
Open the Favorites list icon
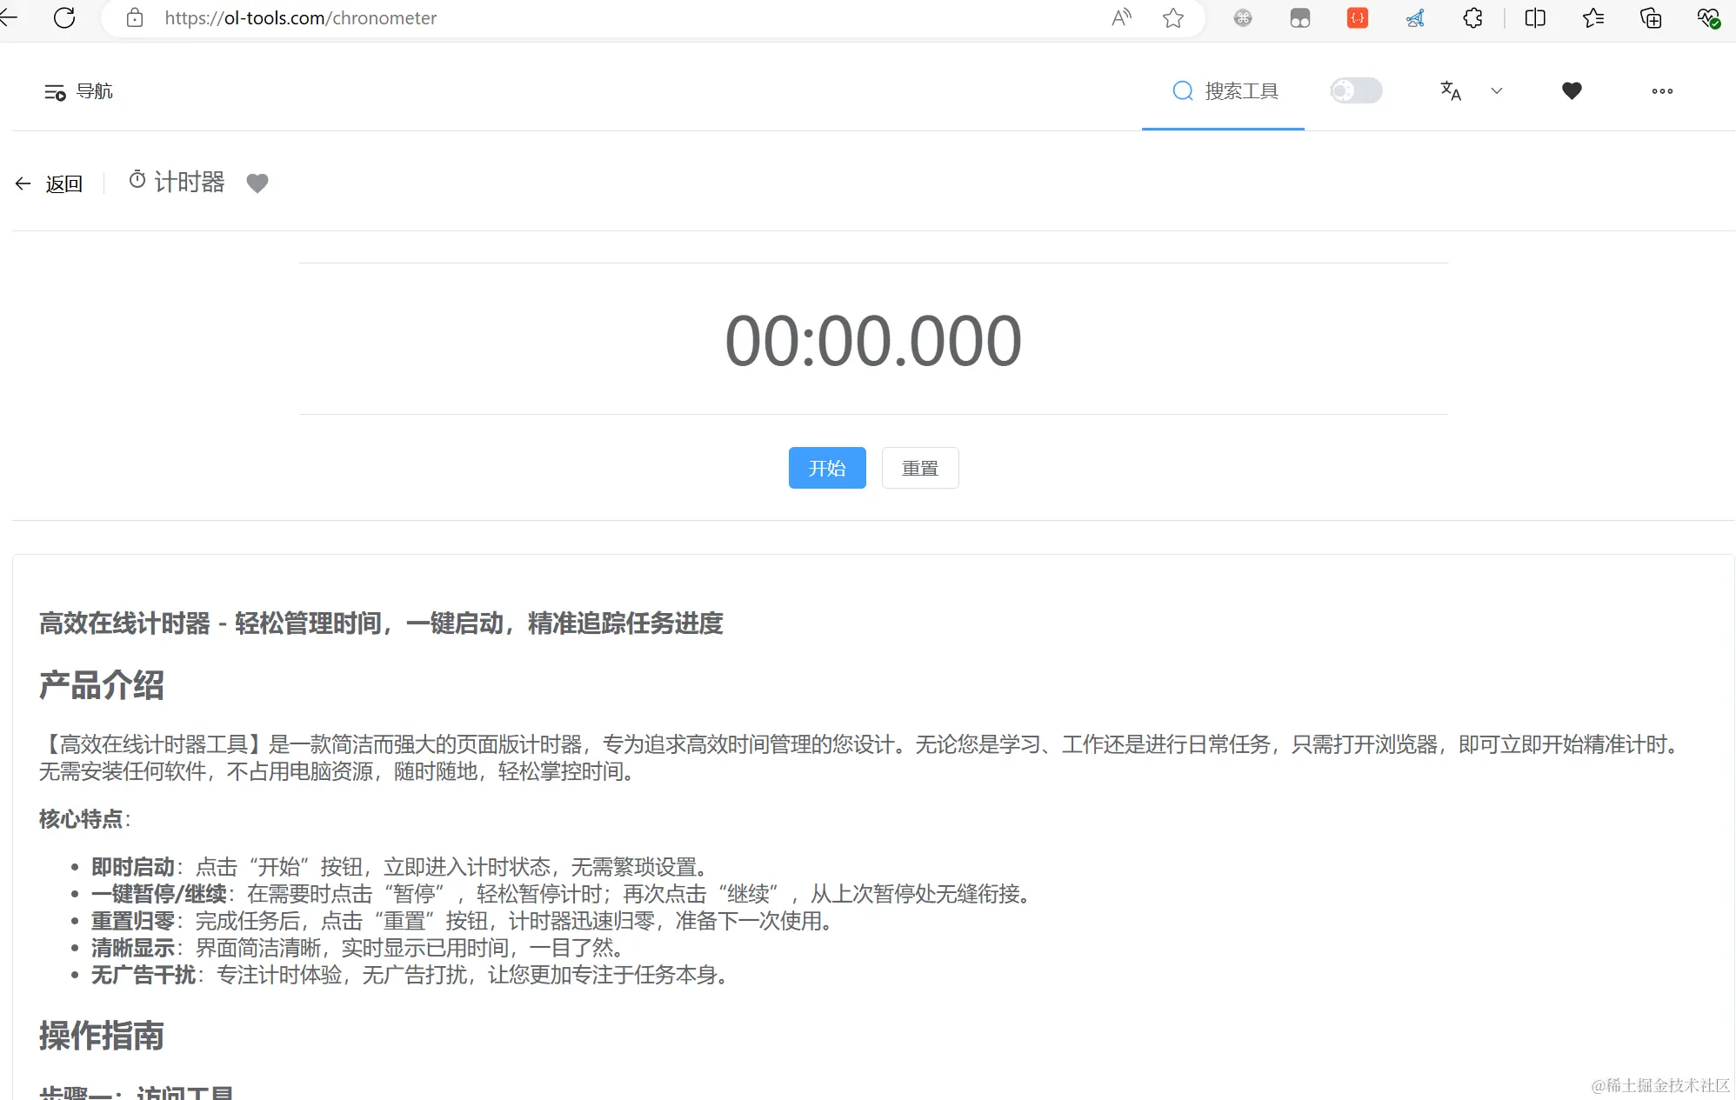tap(1592, 17)
